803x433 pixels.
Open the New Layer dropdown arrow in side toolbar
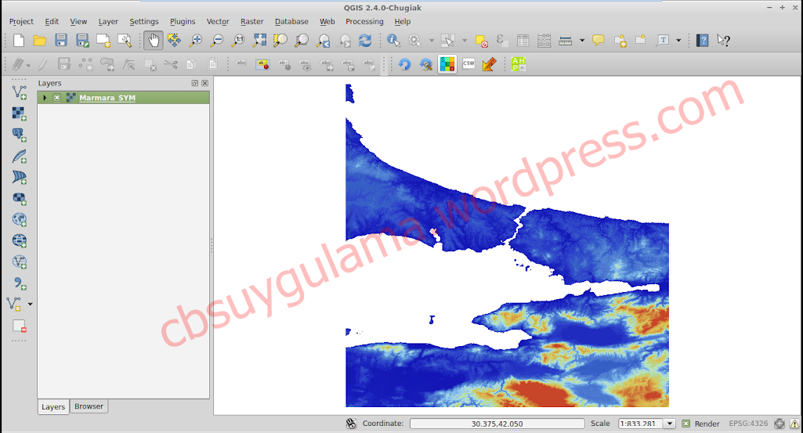tap(31, 304)
